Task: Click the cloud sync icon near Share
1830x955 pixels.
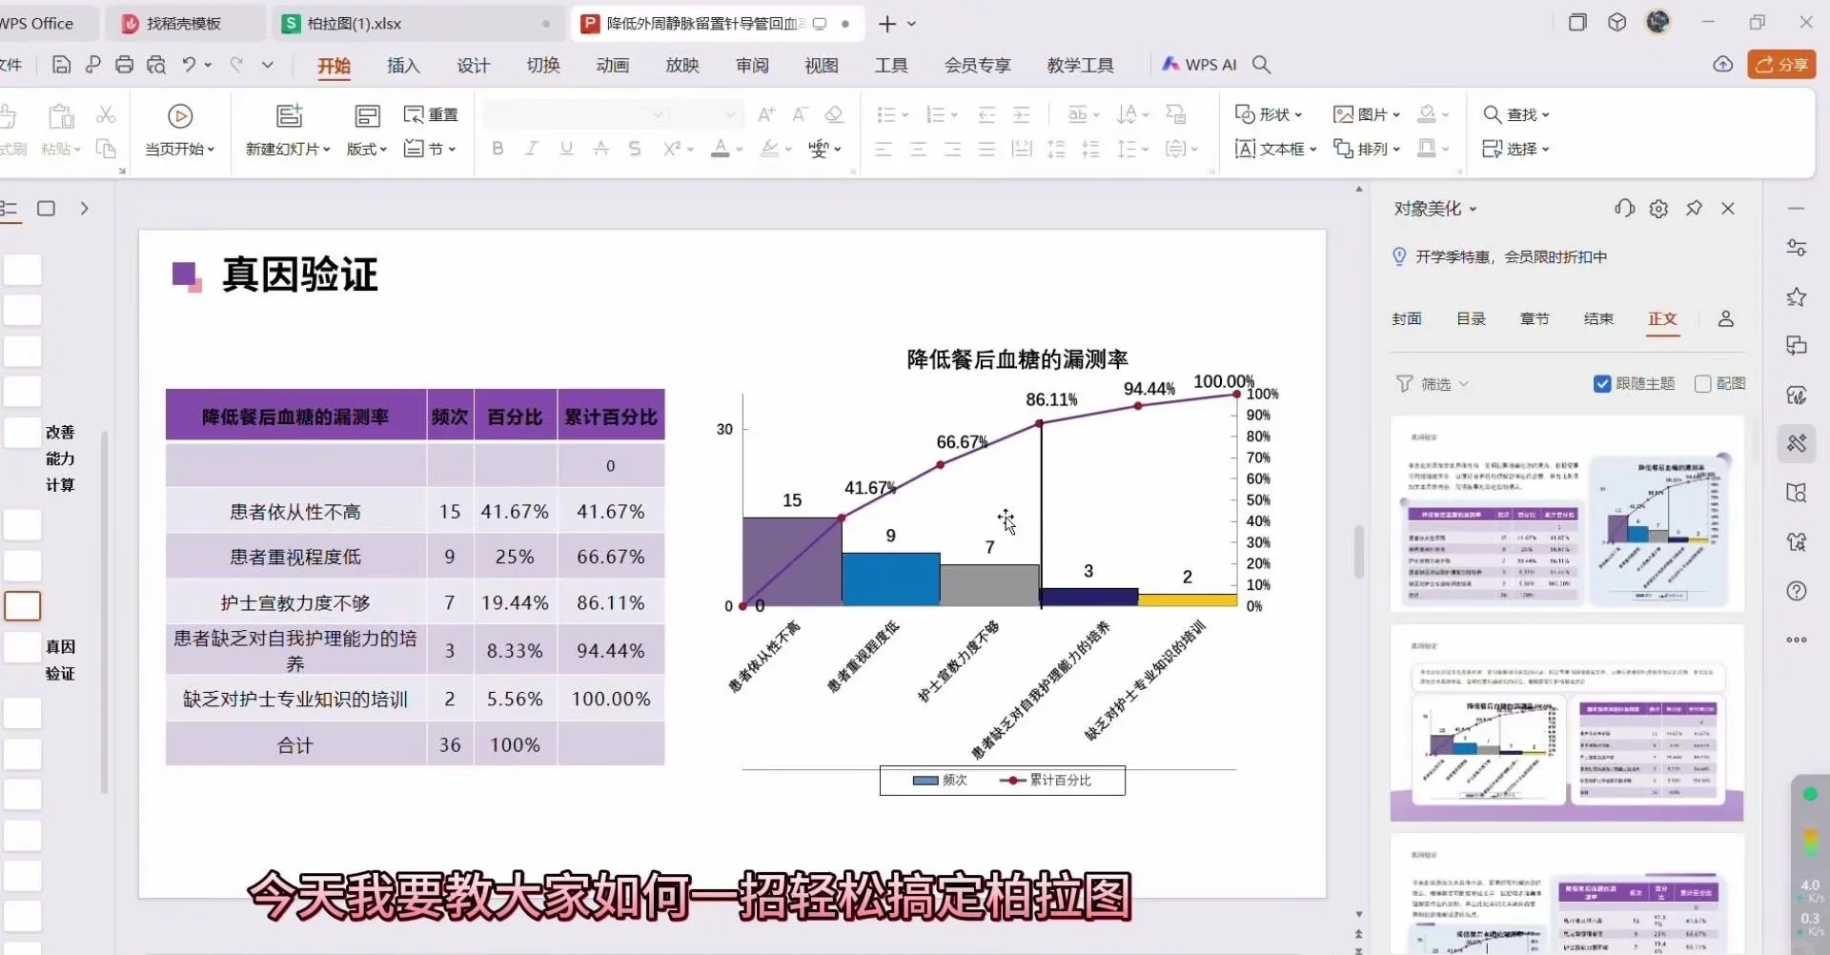Action: 1722,65
